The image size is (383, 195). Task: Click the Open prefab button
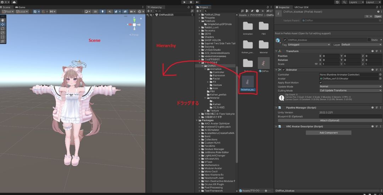[x=378, y=16]
